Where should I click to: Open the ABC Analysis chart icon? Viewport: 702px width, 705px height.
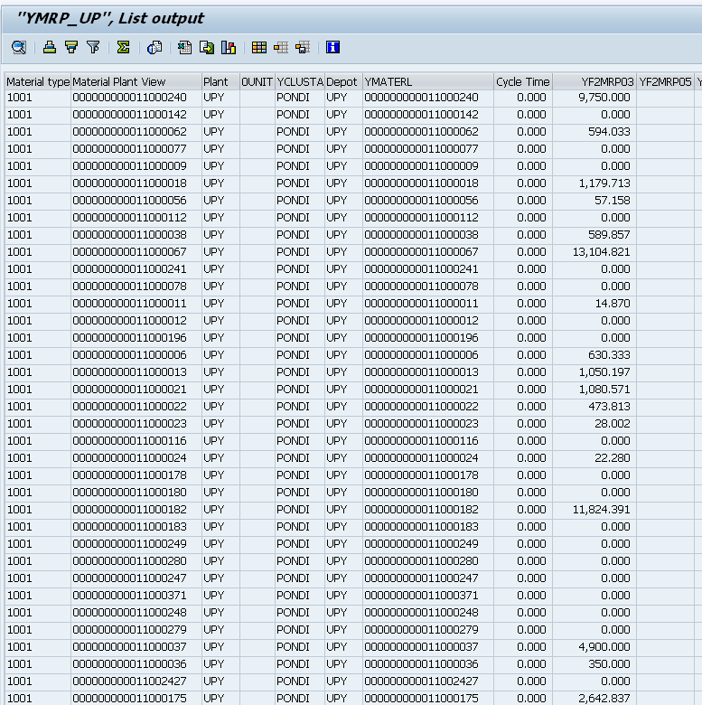coord(229,47)
